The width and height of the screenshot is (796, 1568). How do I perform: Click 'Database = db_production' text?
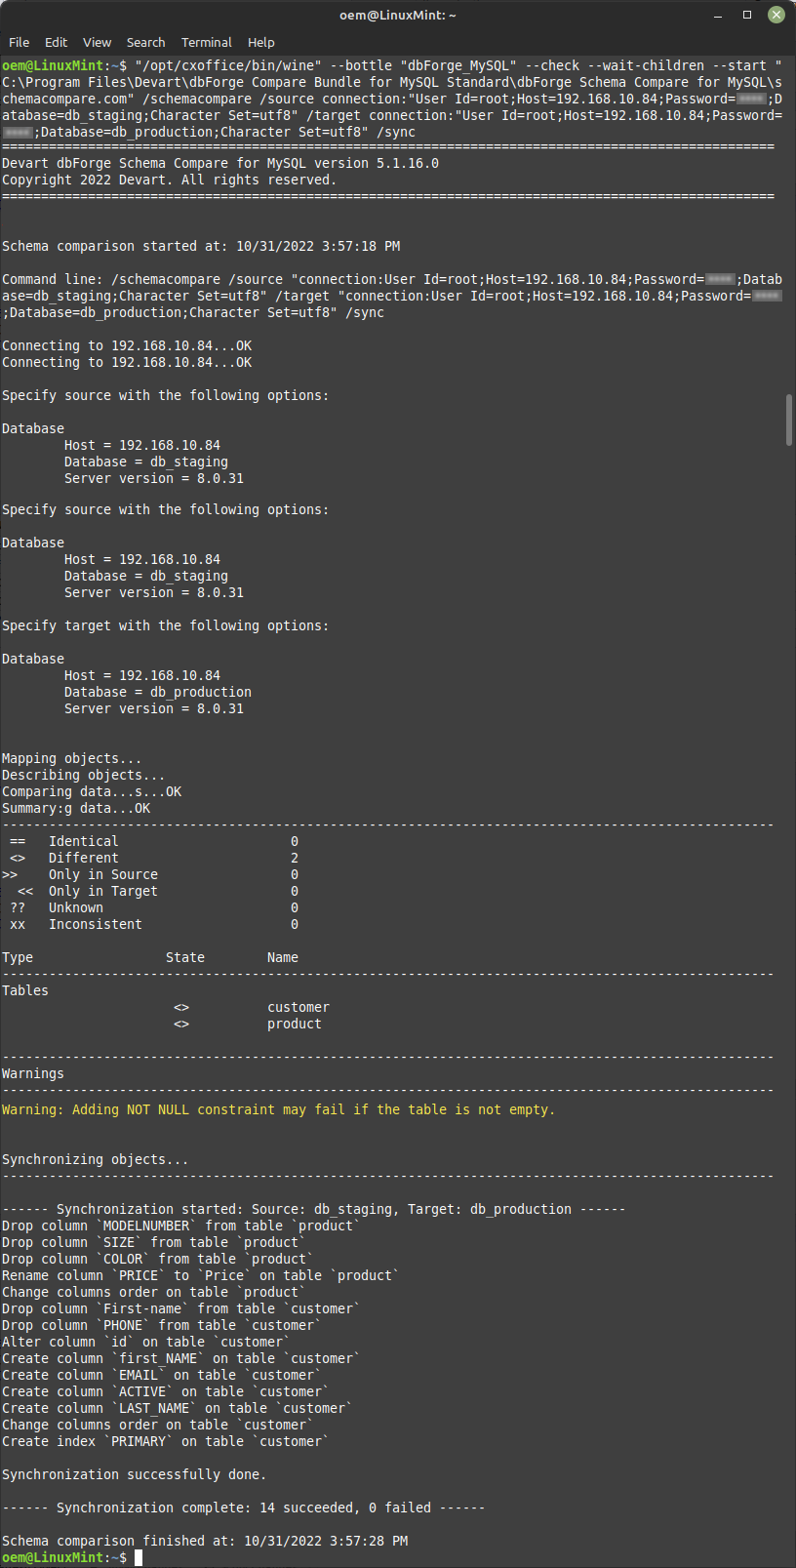pyautogui.click(x=158, y=692)
